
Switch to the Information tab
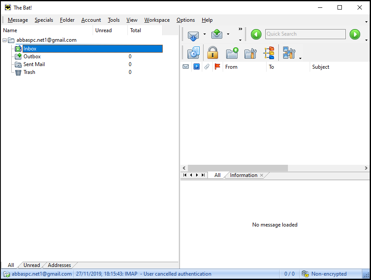click(244, 175)
